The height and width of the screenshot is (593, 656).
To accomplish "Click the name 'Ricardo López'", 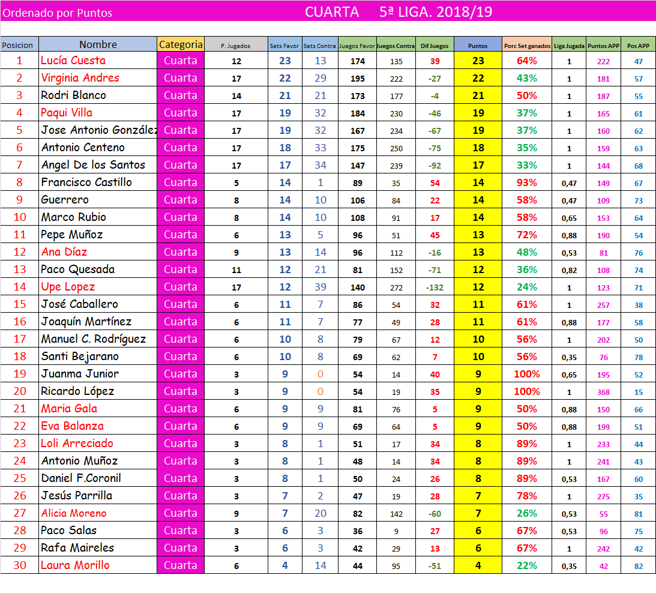I will (77, 391).
